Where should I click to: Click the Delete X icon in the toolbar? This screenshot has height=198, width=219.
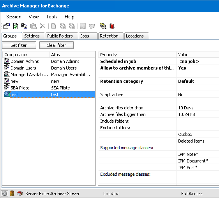(x=42, y=26)
